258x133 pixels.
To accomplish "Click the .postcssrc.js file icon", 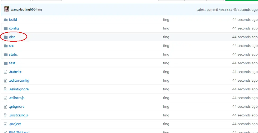I will point(5,115).
